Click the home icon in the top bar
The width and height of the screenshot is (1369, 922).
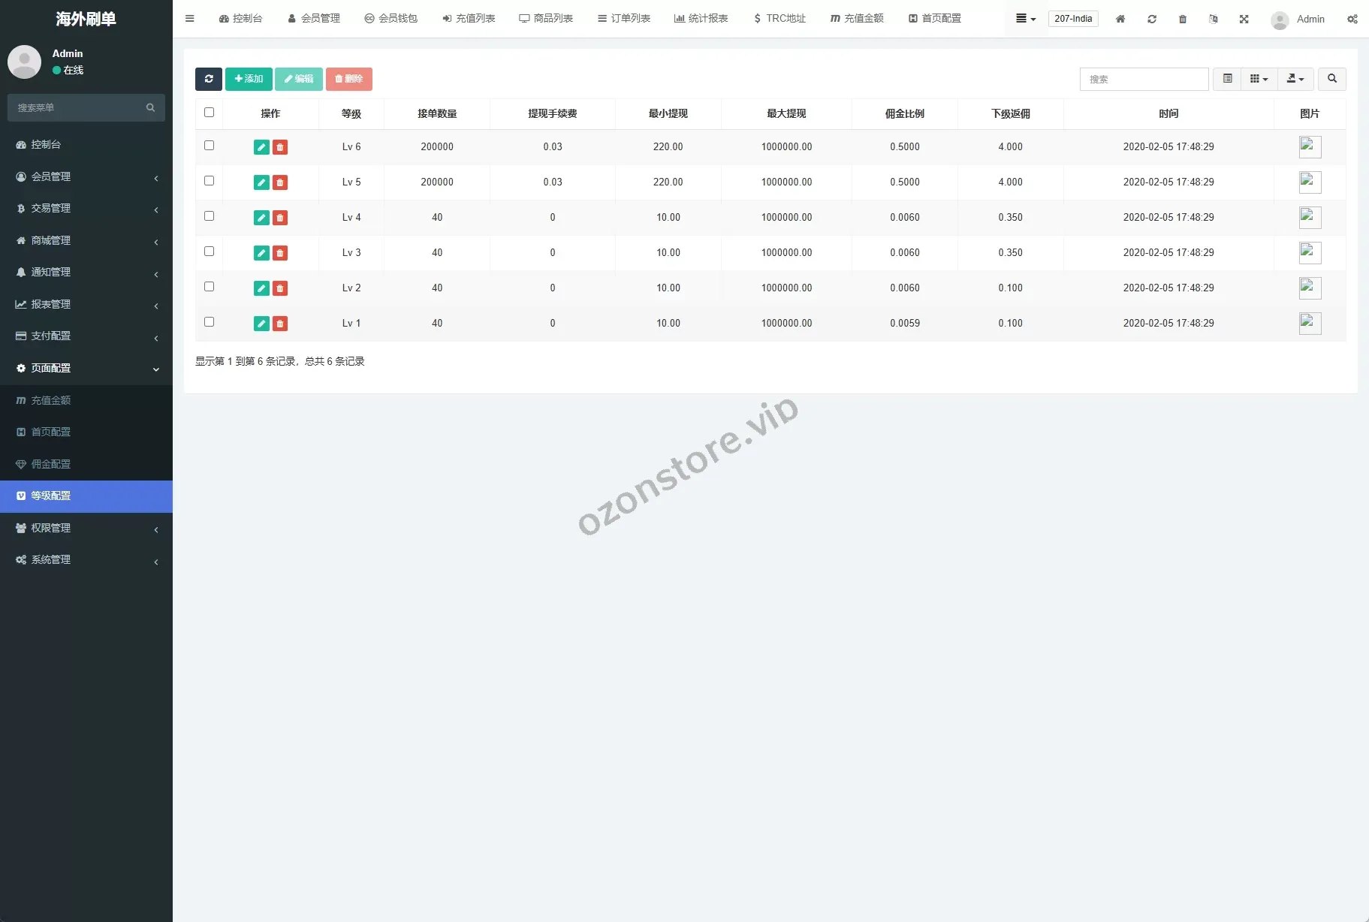1120,19
